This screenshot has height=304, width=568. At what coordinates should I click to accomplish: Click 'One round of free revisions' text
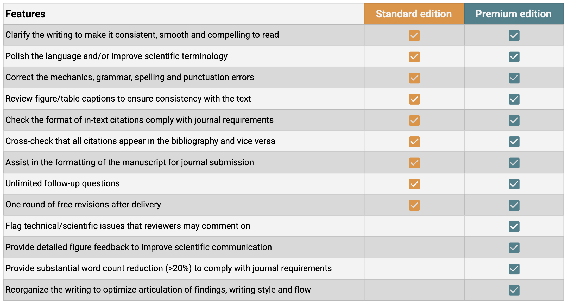pyautogui.click(x=83, y=205)
